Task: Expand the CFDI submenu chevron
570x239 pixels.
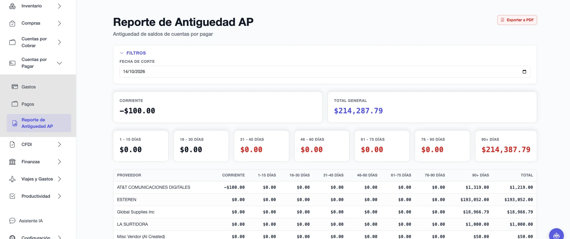Action: [x=59, y=144]
